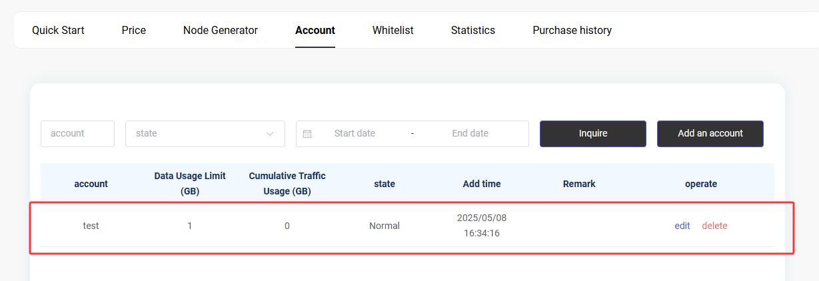Select the test account row name
The image size is (819, 281).
click(x=91, y=226)
